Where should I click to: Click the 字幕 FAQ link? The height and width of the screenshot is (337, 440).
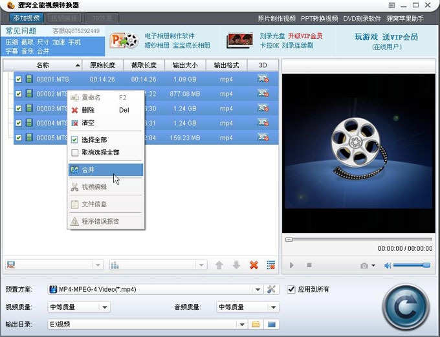(x=12, y=51)
